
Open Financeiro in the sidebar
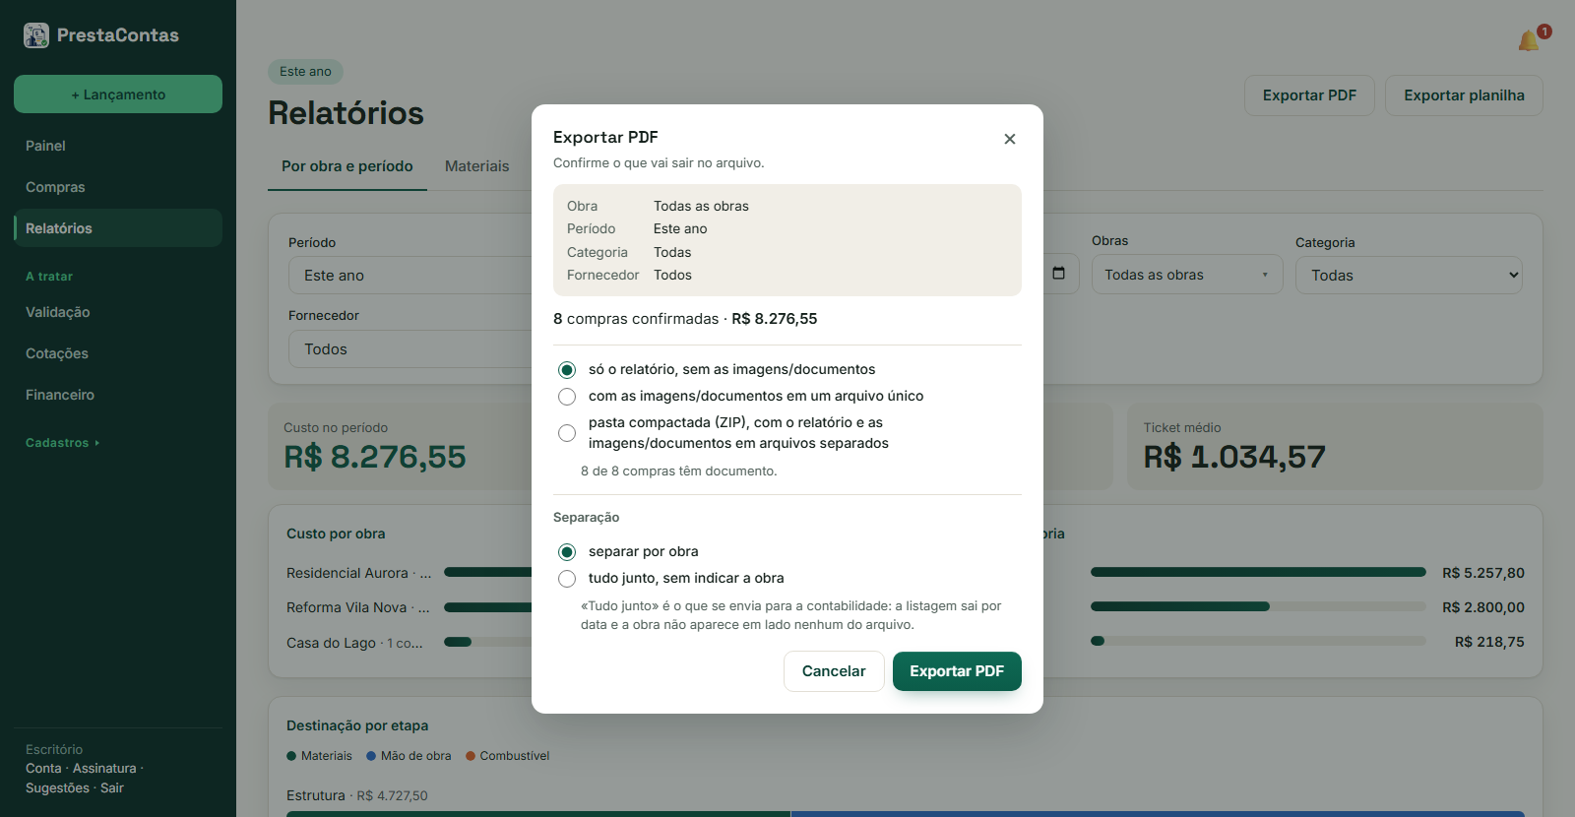(118, 395)
